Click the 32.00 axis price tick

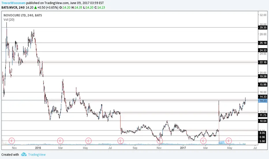(263, 15)
